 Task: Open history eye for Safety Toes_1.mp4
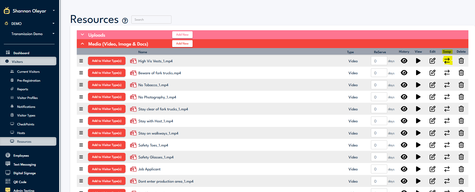(404, 145)
